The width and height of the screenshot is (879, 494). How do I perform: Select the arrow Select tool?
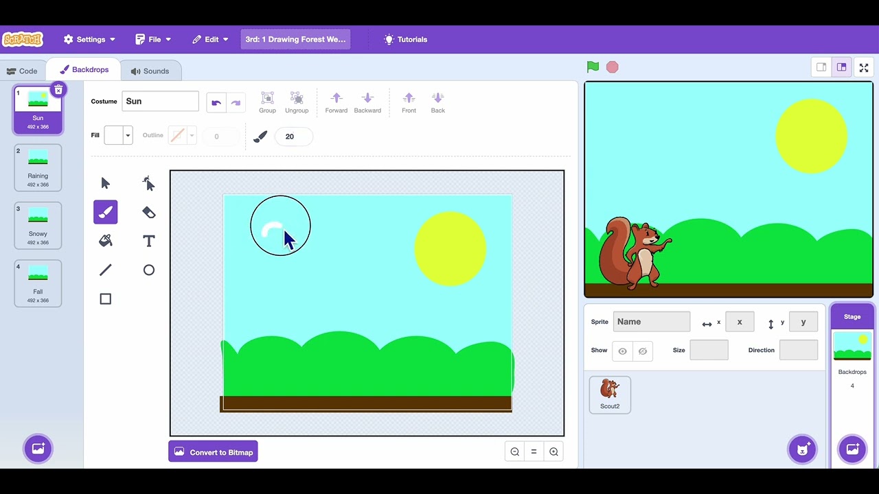point(105,183)
